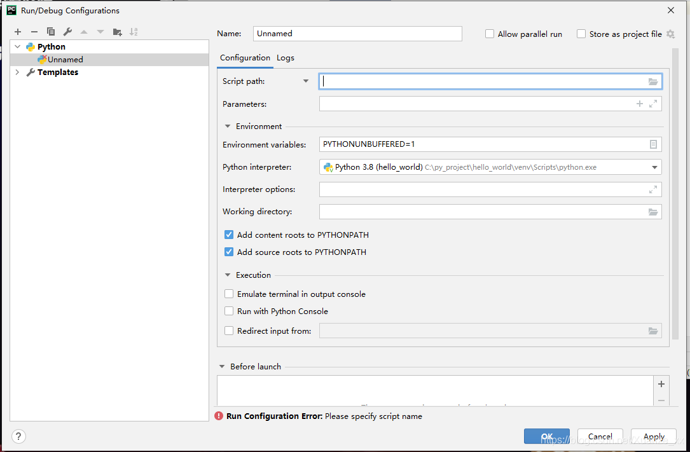Viewport: 690px width, 452px height.
Task: Click the Cancel button
Action: (600, 436)
